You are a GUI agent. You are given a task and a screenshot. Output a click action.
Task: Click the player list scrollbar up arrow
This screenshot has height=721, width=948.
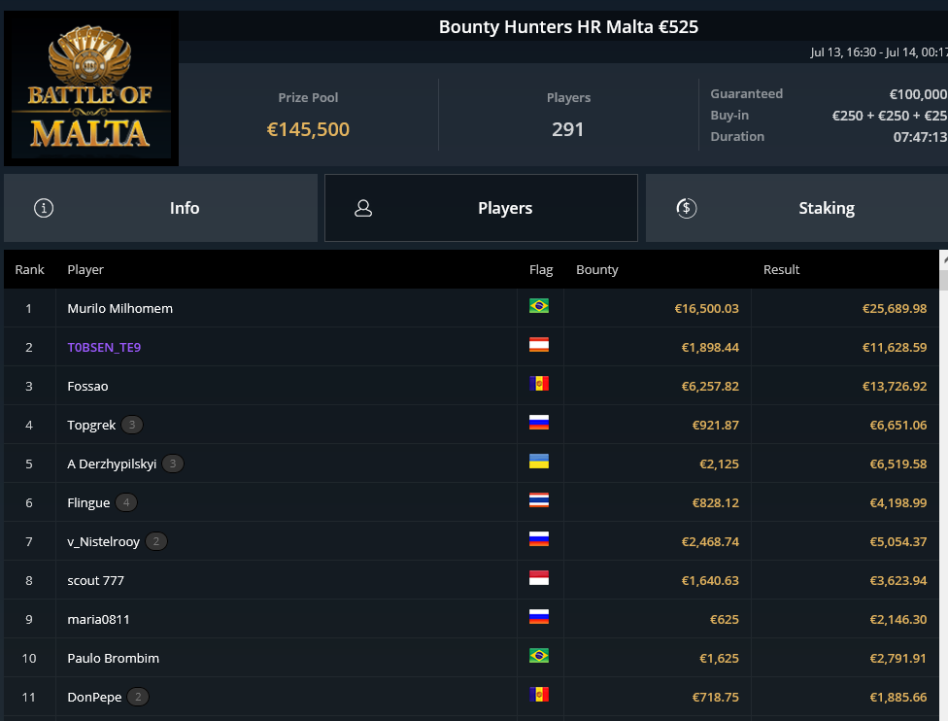click(944, 260)
